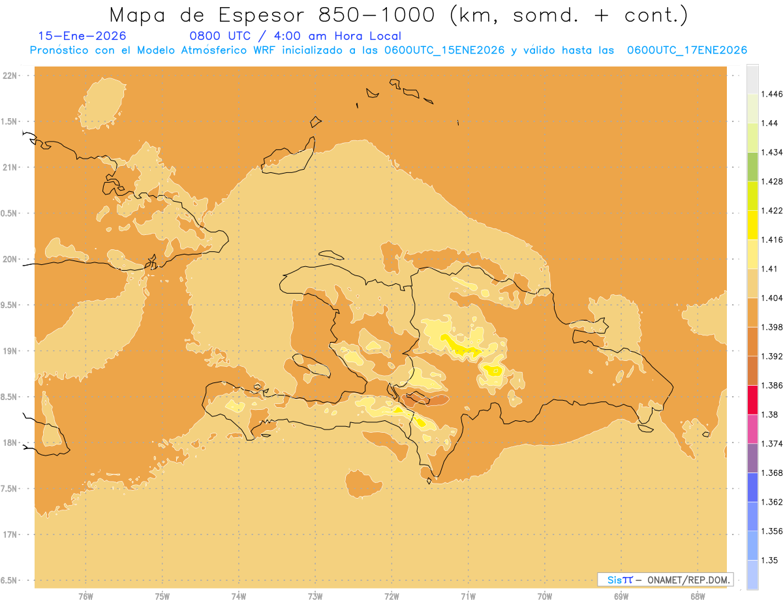Click the 18N latitude axis label
The image size is (783, 605).
pos(10,443)
